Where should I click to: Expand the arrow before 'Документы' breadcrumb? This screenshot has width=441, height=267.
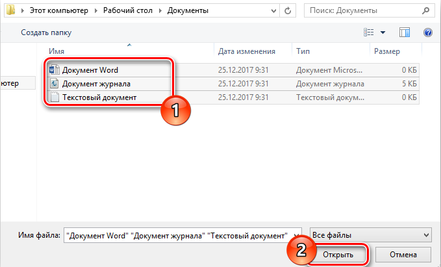[x=160, y=10]
